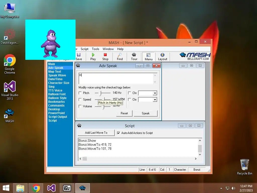Uncheck Auto-Add Actions to Script
The width and height of the screenshot is (257, 193).
(x=118, y=133)
